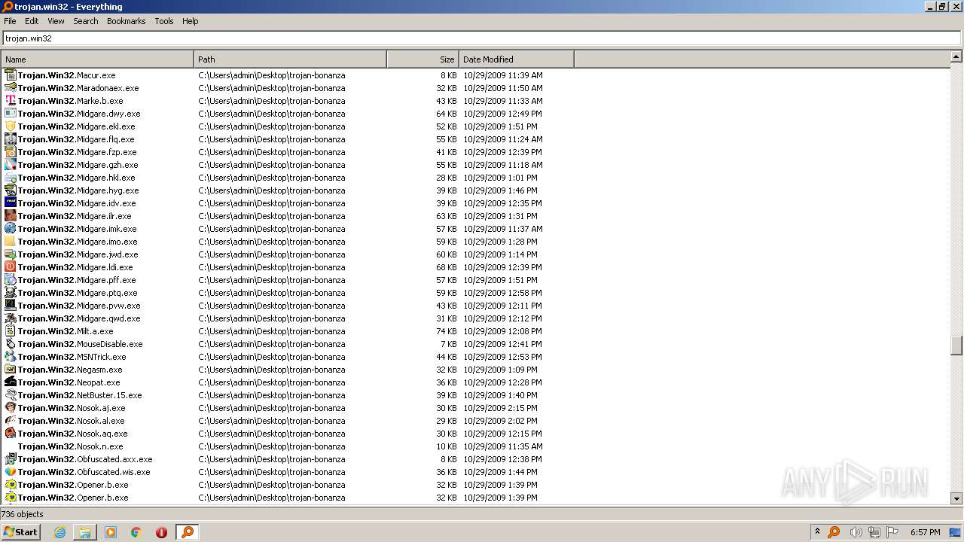Select Trojan.Win32.Midgare.hkl.exe file name
This screenshot has height=542, width=964.
[x=76, y=178]
